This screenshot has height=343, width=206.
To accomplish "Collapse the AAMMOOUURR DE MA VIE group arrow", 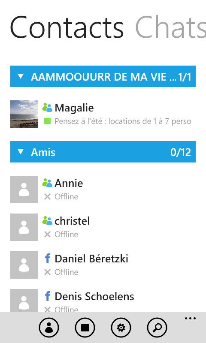I will pyautogui.click(x=21, y=76).
